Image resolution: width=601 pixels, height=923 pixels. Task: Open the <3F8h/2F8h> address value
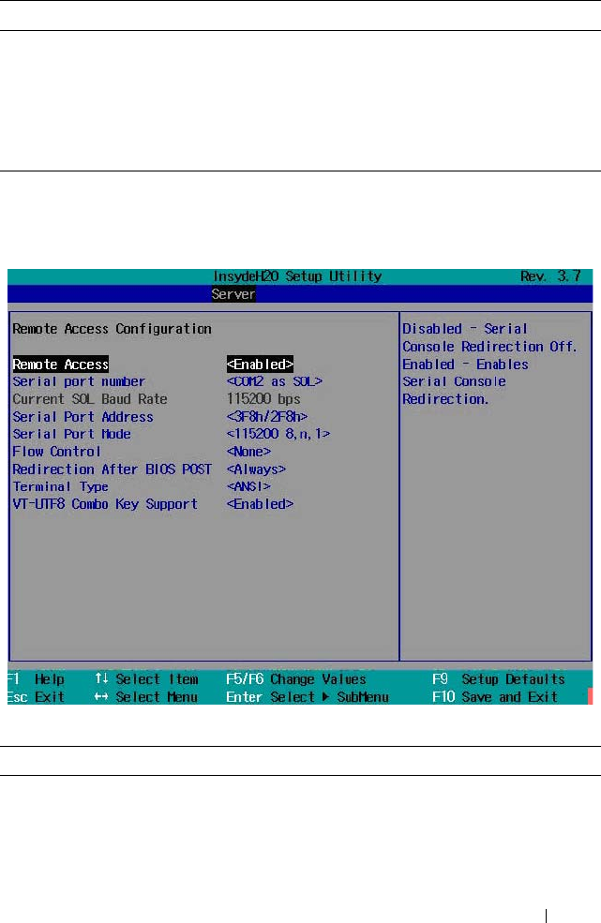pyautogui.click(x=267, y=417)
